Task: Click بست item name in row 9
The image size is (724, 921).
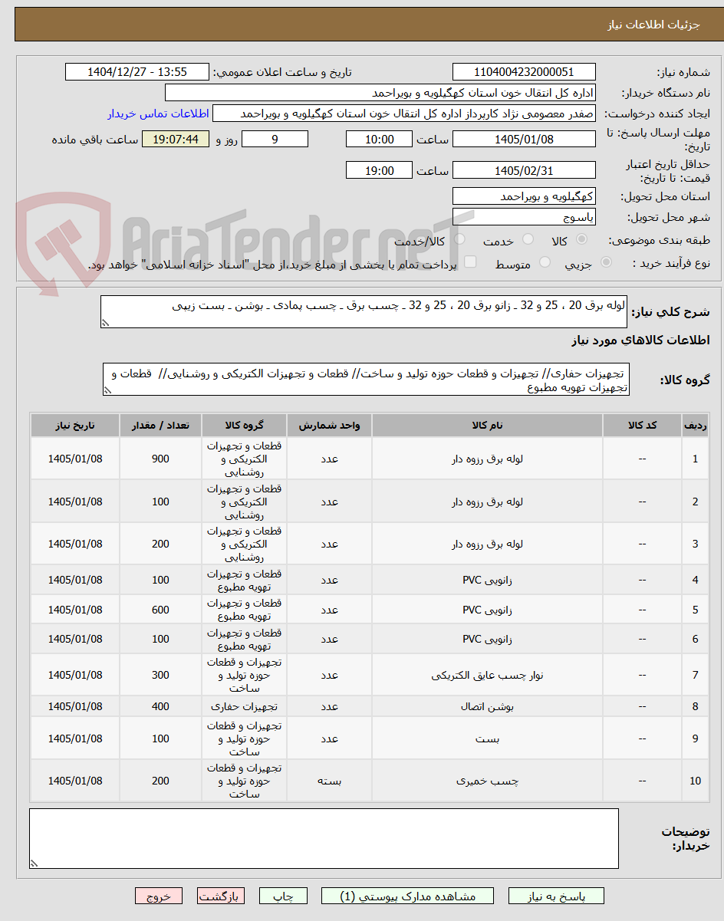Action: [x=487, y=738]
